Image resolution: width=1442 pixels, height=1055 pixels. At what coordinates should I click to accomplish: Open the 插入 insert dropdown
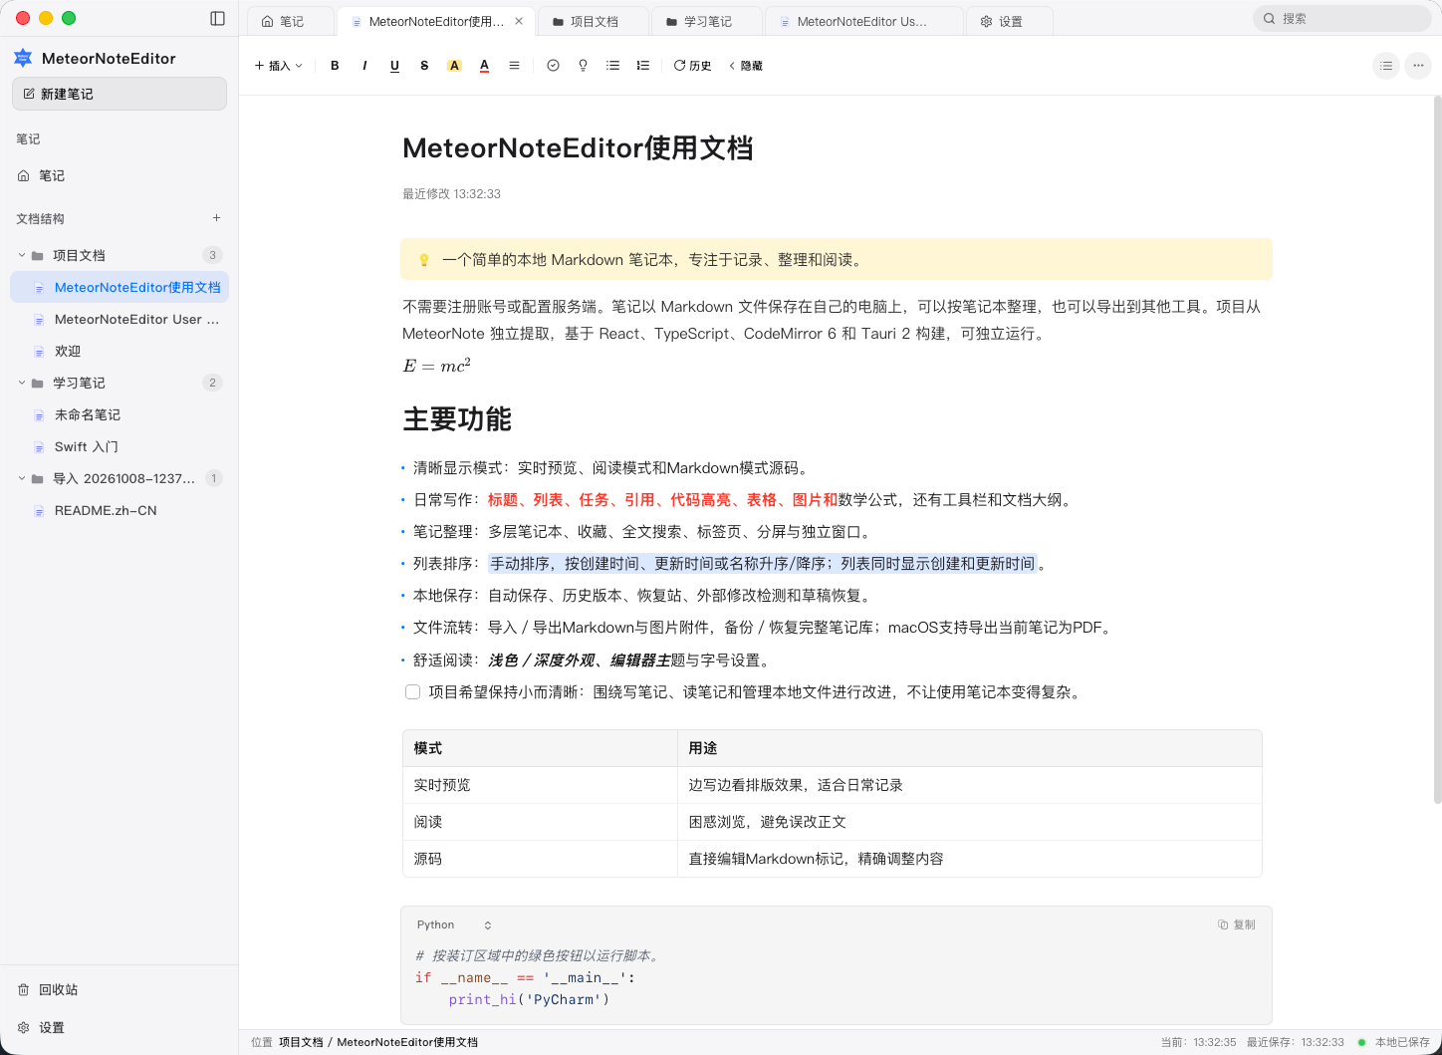[x=278, y=66]
